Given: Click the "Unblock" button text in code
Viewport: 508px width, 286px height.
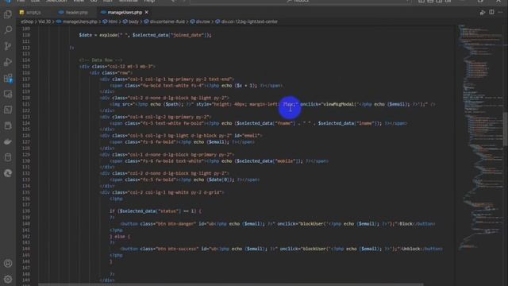Looking at the screenshot, I should point(411,249).
